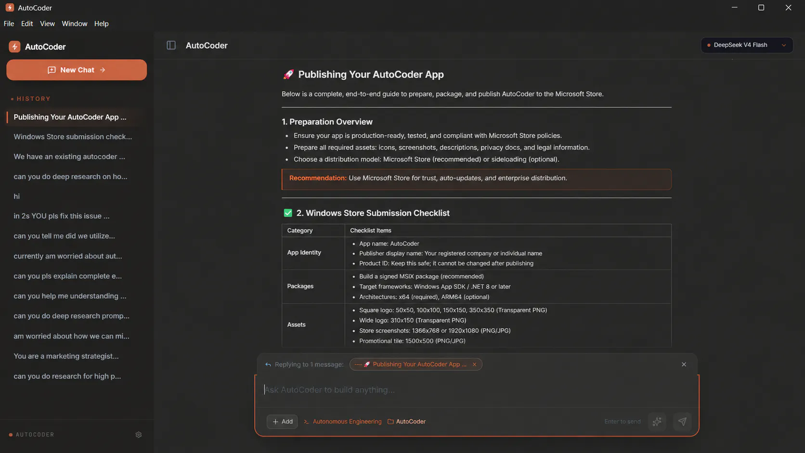Click the AutoCoder title bar app icon
Screen dimensions: 805x453
[10, 8]
